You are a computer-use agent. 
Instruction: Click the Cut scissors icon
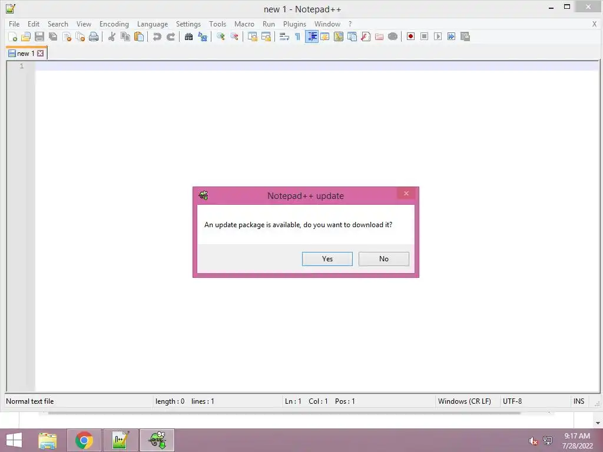(111, 36)
